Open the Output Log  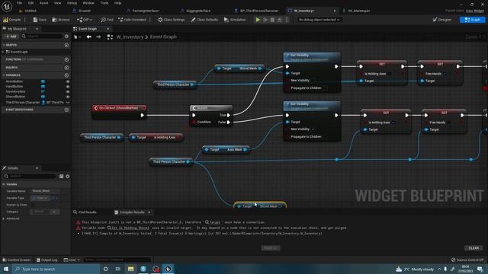[47, 260]
